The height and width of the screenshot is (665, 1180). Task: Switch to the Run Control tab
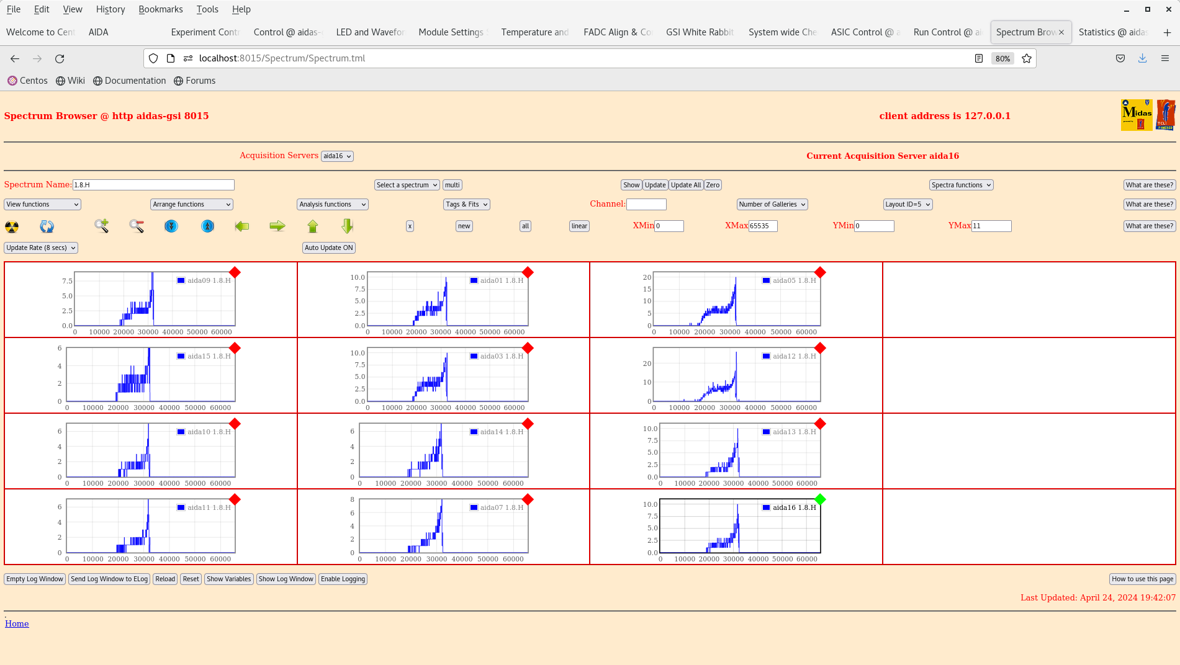click(947, 32)
